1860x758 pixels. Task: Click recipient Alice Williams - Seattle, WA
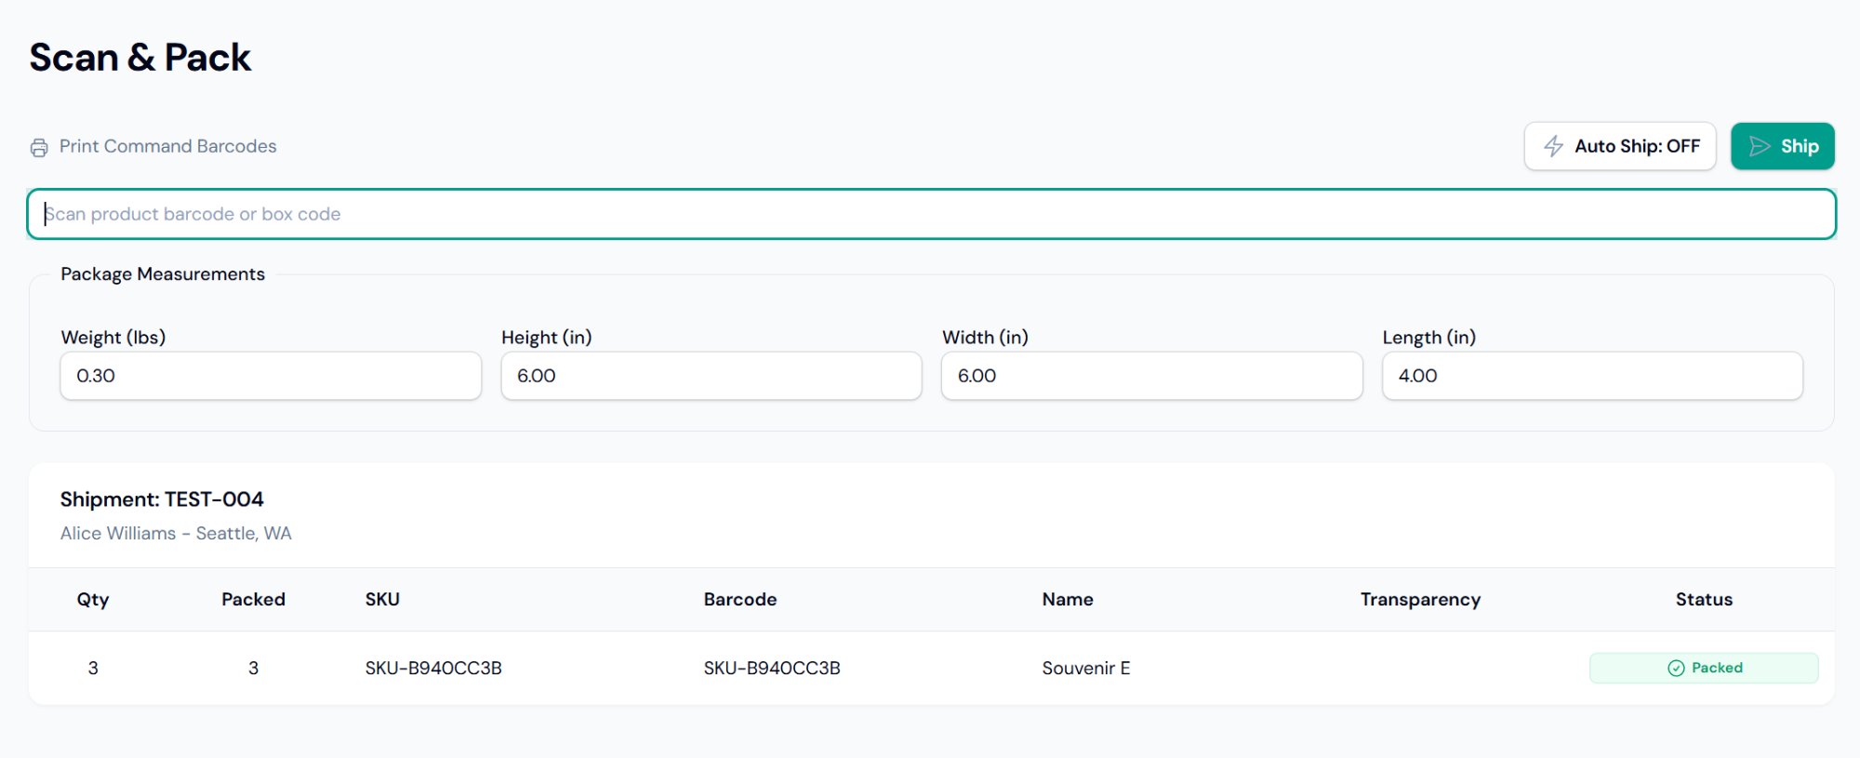pyautogui.click(x=176, y=533)
